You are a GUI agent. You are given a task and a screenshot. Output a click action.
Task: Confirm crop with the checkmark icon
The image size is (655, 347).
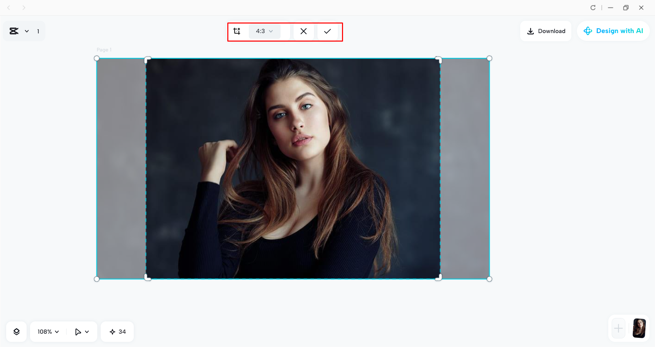327,31
